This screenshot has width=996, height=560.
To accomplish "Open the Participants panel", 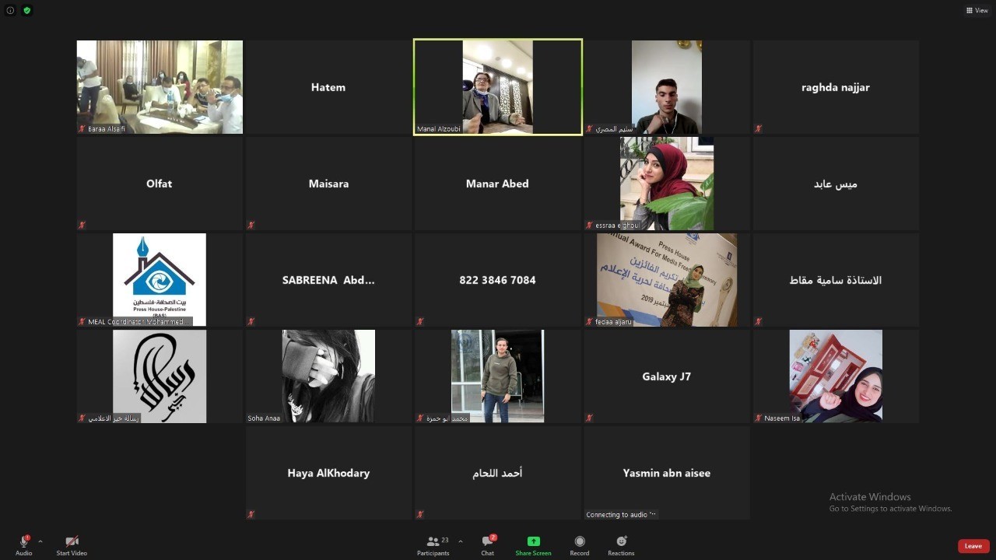I will pyautogui.click(x=433, y=545).
